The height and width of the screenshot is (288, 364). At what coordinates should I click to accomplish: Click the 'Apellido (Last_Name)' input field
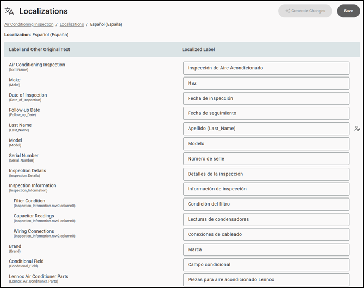tap(266, 129)
